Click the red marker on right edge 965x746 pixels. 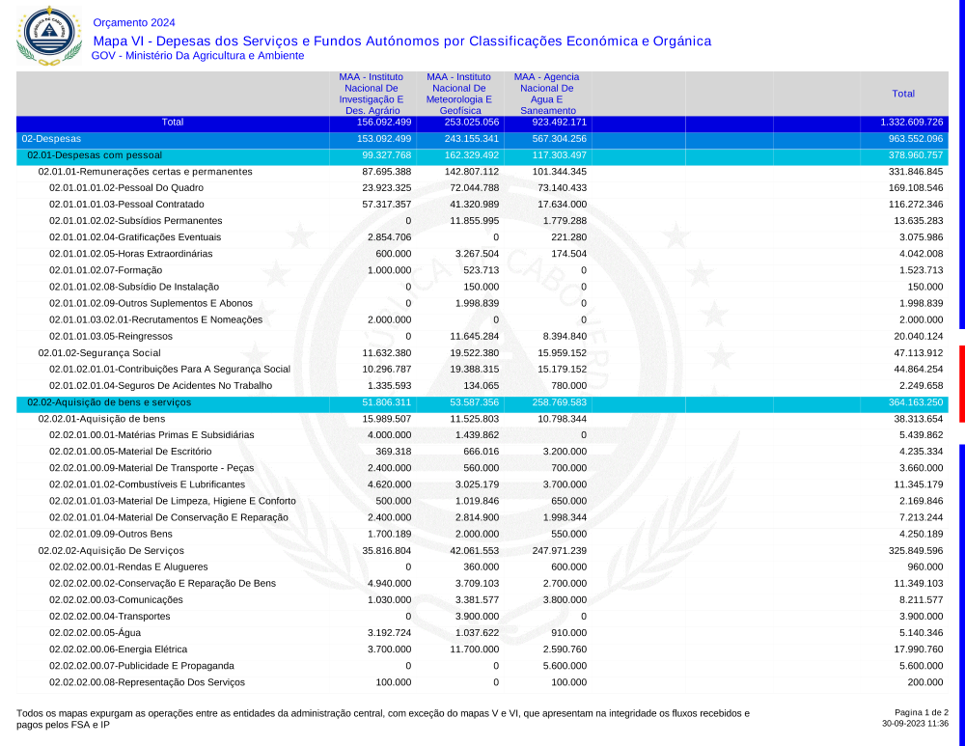pos(961,383)
